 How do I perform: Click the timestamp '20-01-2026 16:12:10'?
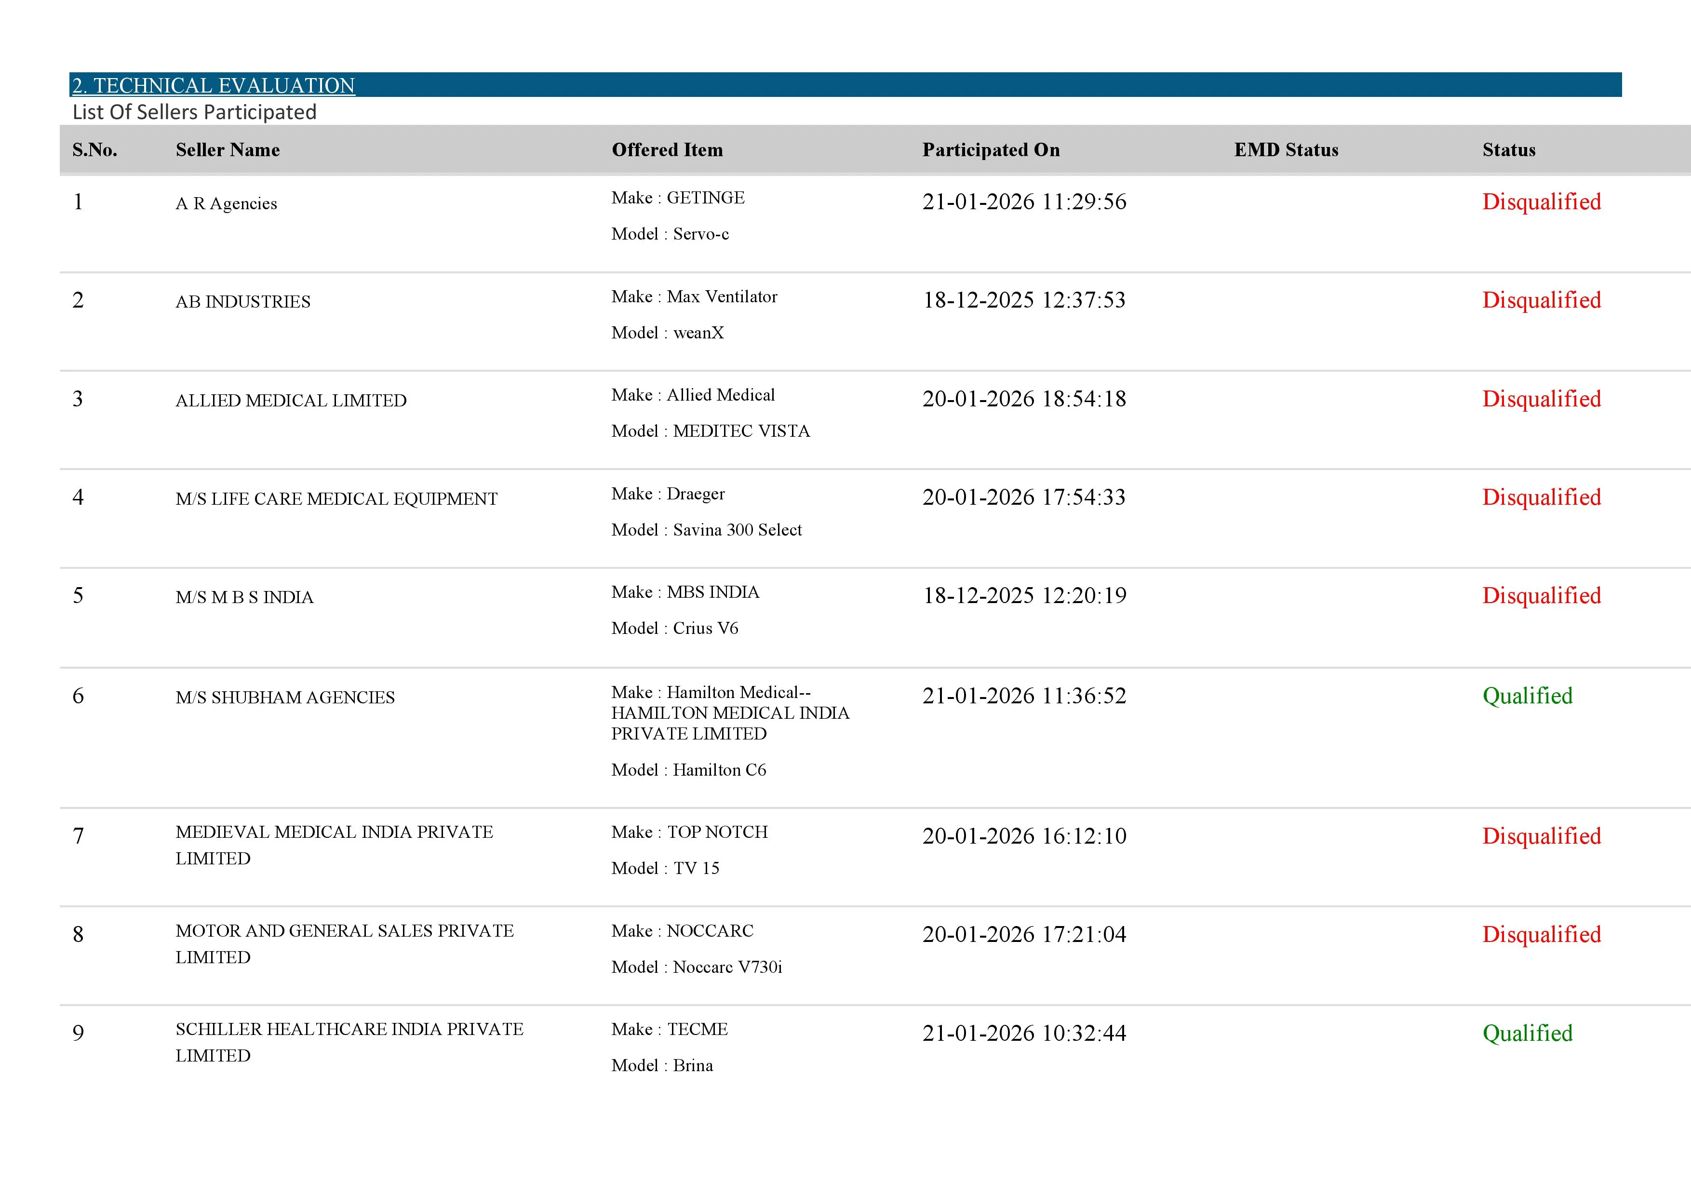point(1024,836)
